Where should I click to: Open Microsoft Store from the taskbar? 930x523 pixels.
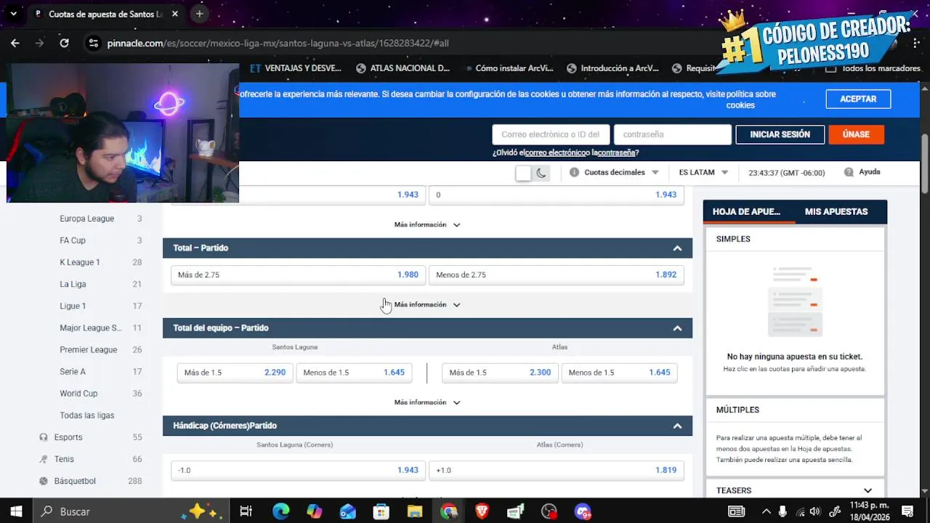tap(381, 511)
